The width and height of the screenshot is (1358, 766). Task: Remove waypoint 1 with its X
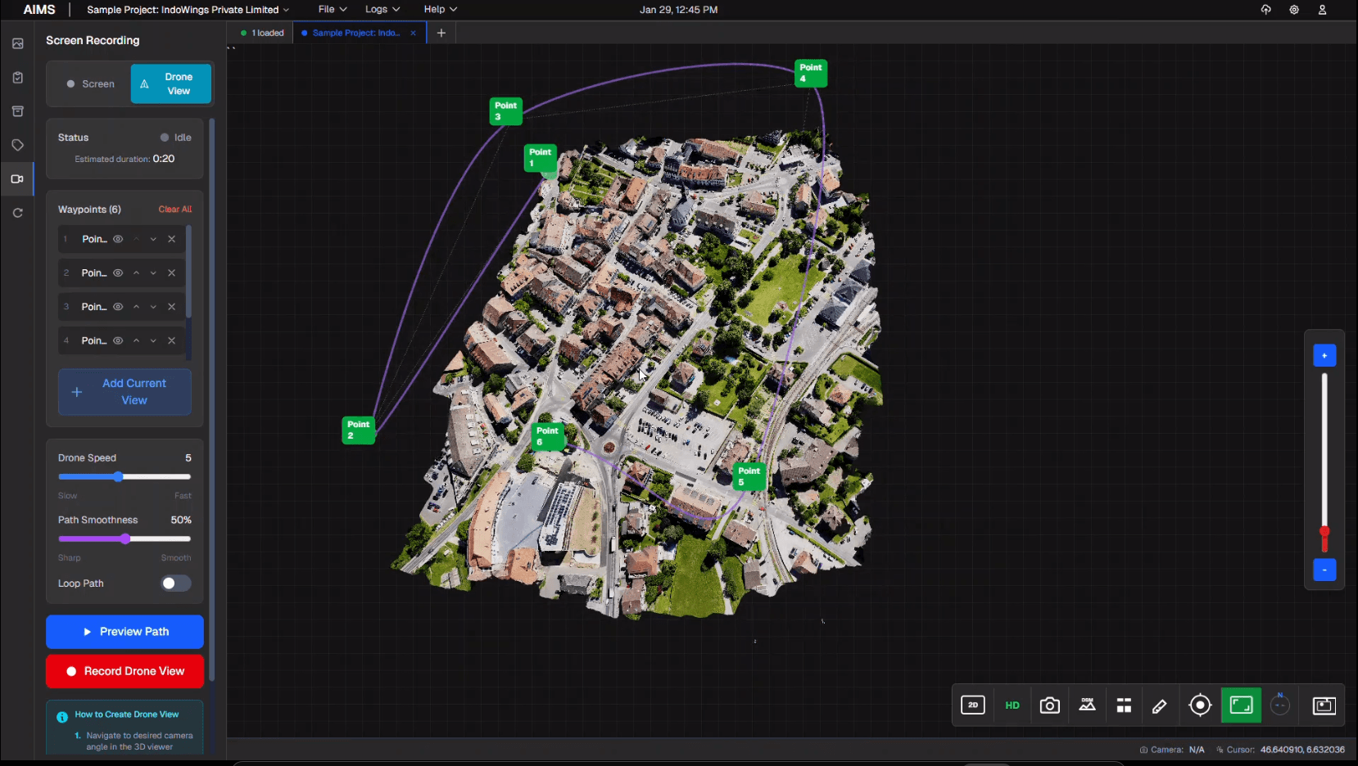coord(172,239)
